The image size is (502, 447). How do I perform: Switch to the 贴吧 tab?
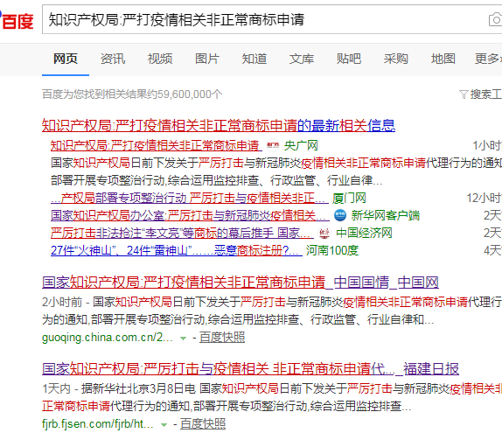349,59
